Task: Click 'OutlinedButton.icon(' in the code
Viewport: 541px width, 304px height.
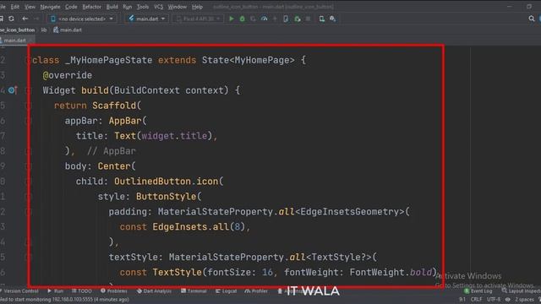Action: [169, 182]
